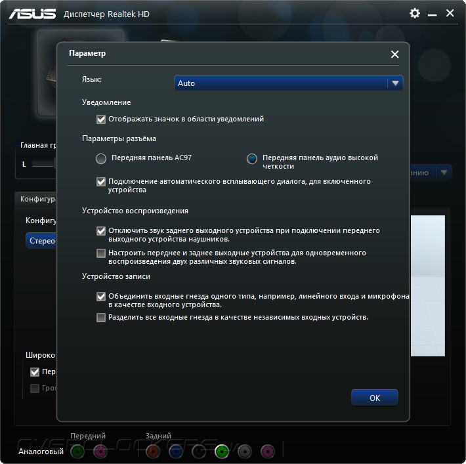Click the Аналоговый label
This screenshot has height=464, width=466.
41,452
